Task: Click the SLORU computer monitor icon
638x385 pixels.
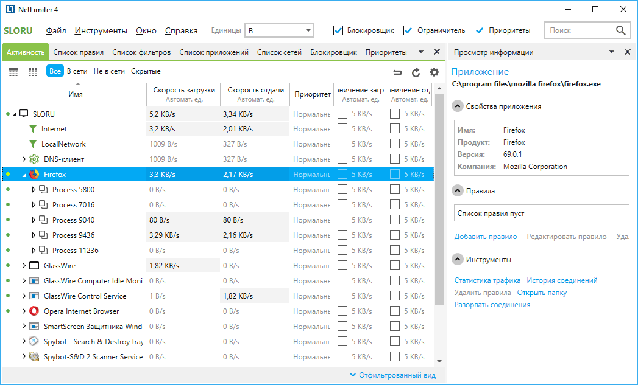Action: pos(24,114)
